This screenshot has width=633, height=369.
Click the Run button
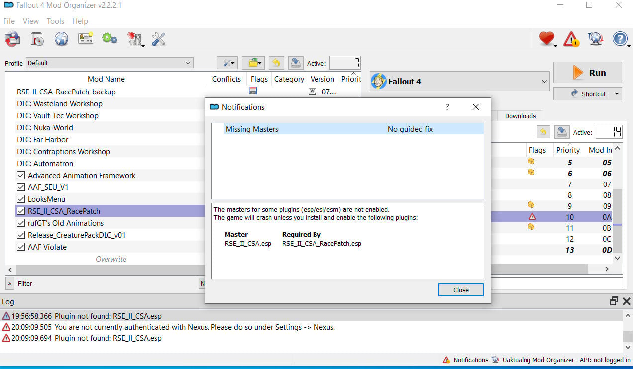[x=588, y=72]
